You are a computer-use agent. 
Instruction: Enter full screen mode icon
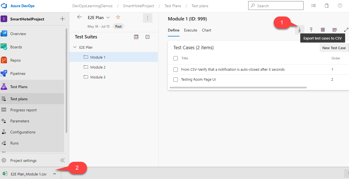(x=346, y=30)
